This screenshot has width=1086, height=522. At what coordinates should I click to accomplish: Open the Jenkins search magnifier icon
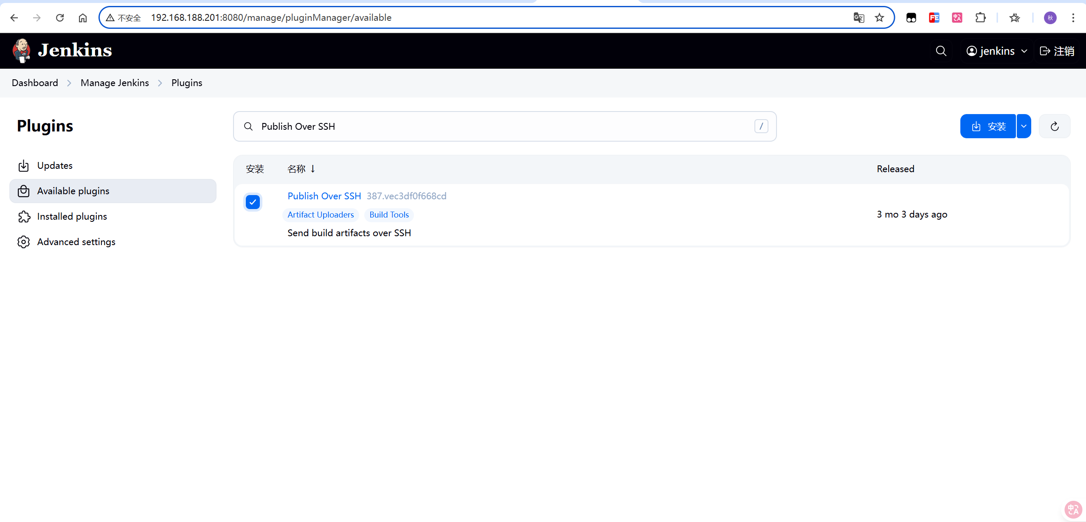(941, 51)
